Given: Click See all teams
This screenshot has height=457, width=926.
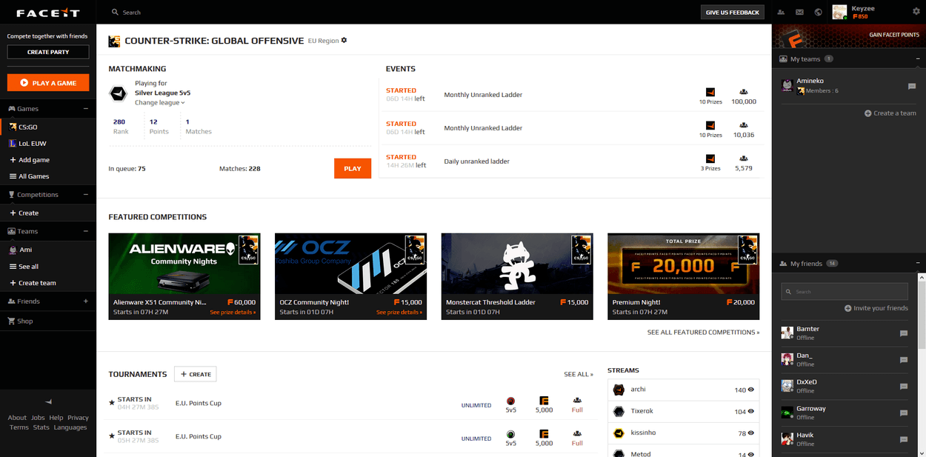Looking at the screenshot, I should pos(48,267).
